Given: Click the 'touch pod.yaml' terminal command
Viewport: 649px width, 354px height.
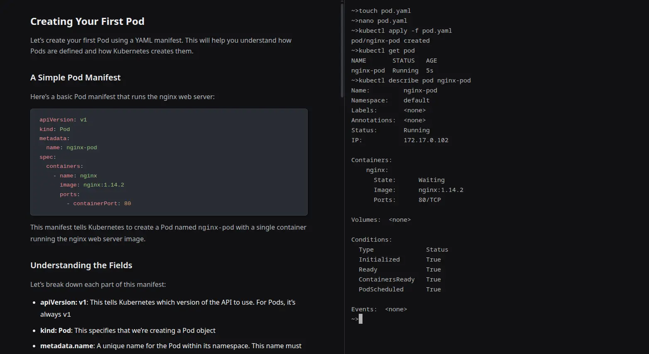Looking at the screenshot, I should (385, 11).
